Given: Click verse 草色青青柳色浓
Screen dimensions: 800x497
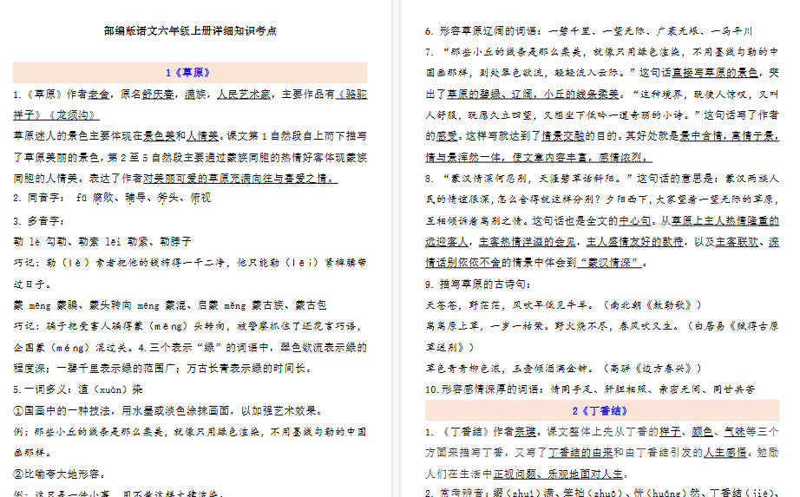Looking at the screenshot, I should pos(563,369).
